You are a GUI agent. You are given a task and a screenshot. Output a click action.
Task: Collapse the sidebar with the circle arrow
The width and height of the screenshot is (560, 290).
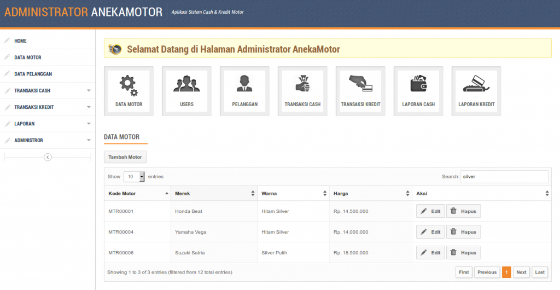click(48, 157)
